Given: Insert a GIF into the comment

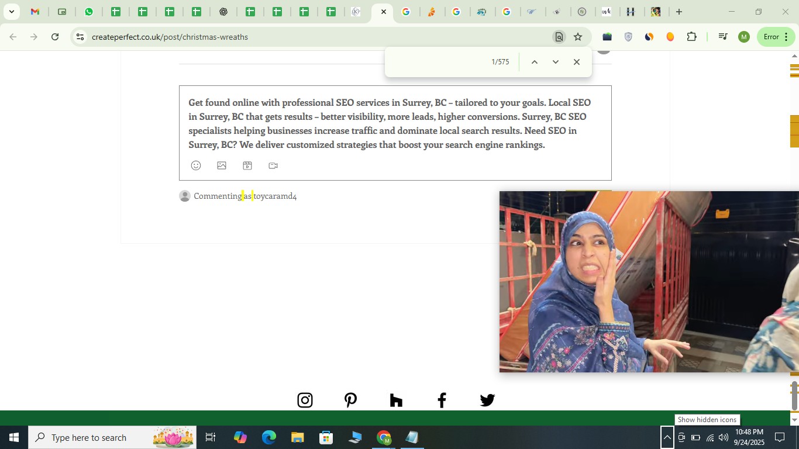Looking at the screenshot, I should [247, 165].
